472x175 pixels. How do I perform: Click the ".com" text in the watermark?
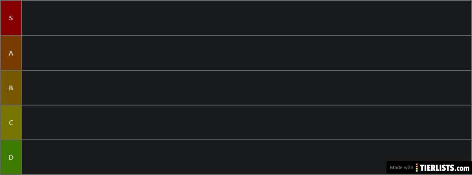pyautogui.click(x=463, y=168)
